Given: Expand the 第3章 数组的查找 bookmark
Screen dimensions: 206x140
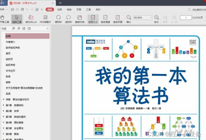Looking at the screenshot, I should (x=3, y=117).
